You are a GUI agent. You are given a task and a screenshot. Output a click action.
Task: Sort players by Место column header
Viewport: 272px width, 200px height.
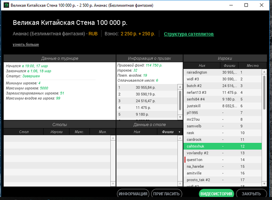253,65
